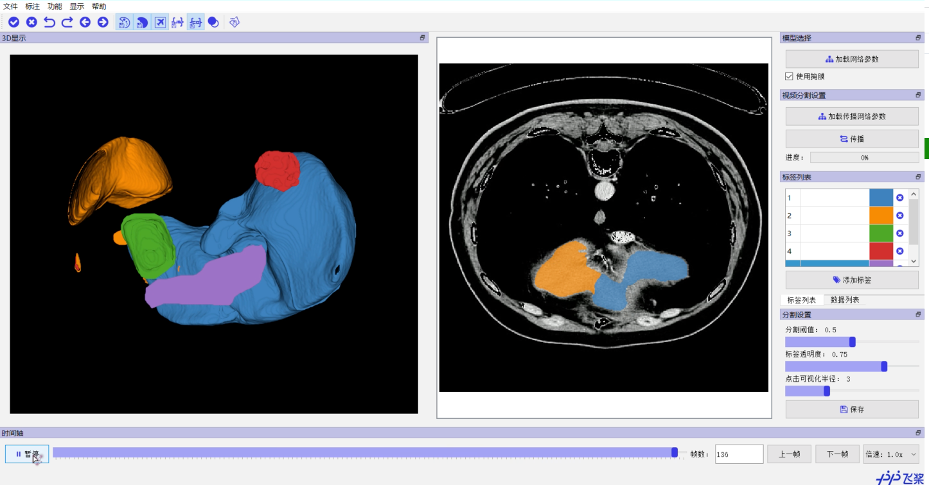Switch to the 标签列表 tab
929x485 pixels.
click(801, 300)
